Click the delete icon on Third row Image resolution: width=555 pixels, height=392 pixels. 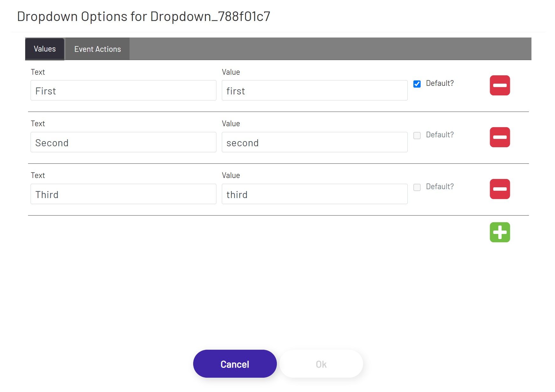pos(499,189)
